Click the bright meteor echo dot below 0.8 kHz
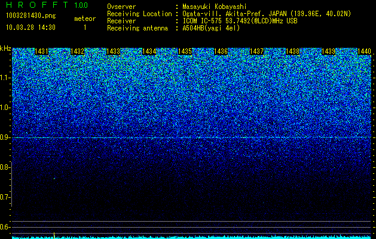 54,178
